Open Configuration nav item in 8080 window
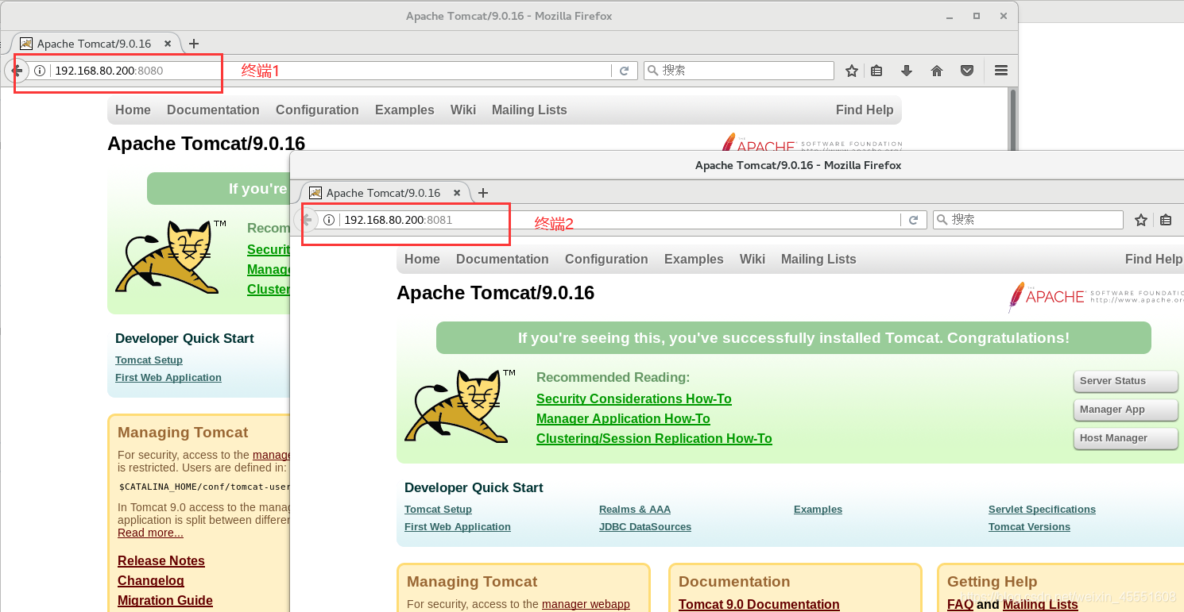The width and height of the screenshot is (1184, 612). click(x=317, y=110)
